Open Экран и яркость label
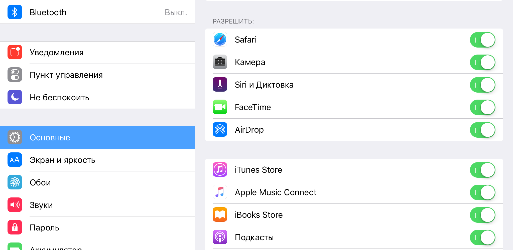 tap(62, 160)
